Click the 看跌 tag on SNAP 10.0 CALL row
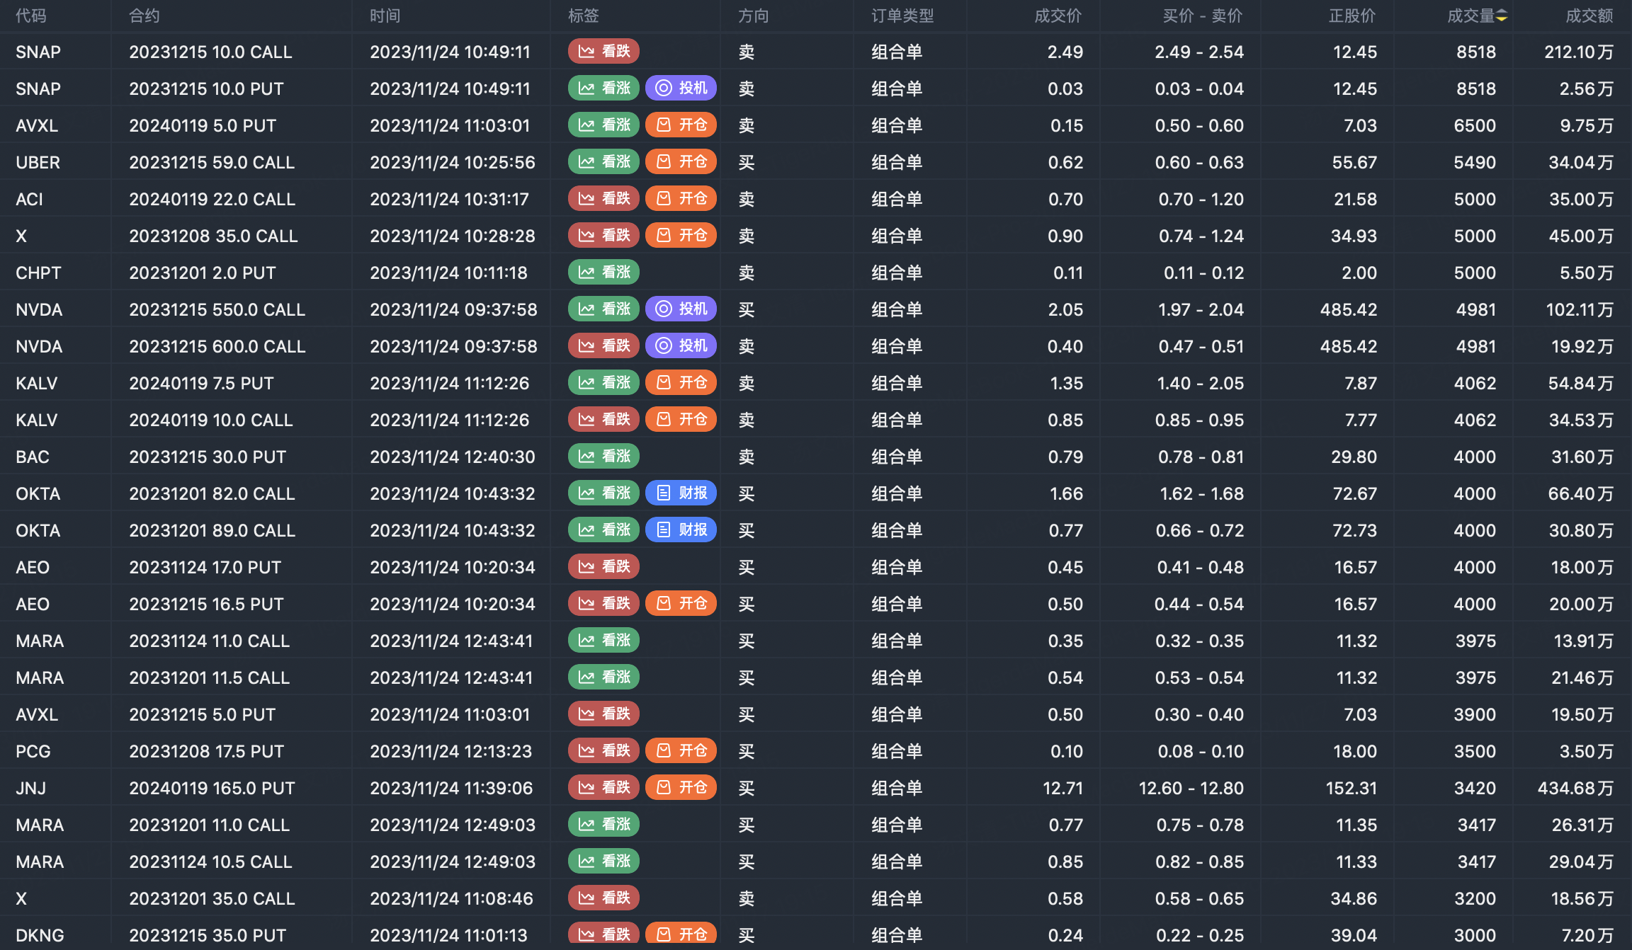Viewport: 1632px width, 950px height. coord(603,52)
